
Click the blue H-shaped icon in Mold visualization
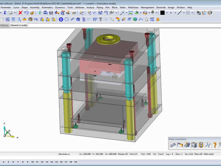[208, 145]
